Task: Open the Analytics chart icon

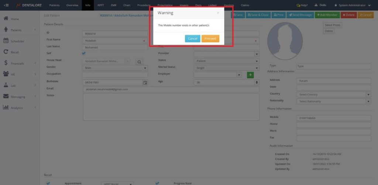Action: click(6, 108)
